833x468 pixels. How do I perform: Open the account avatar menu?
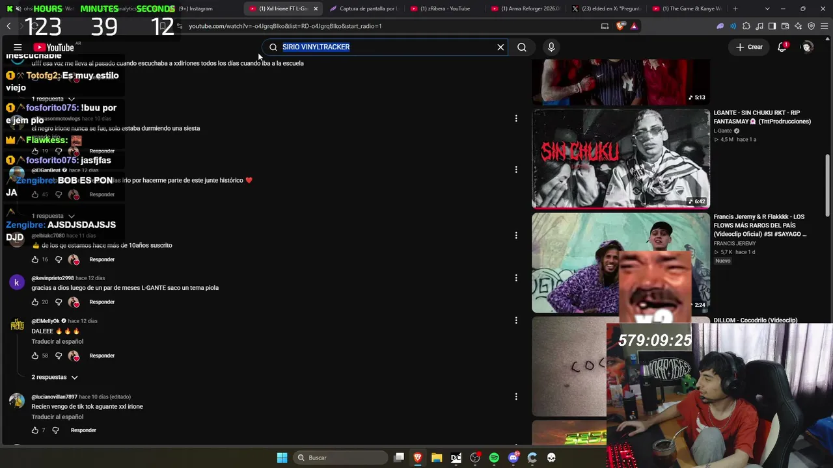tap(807, 47)
